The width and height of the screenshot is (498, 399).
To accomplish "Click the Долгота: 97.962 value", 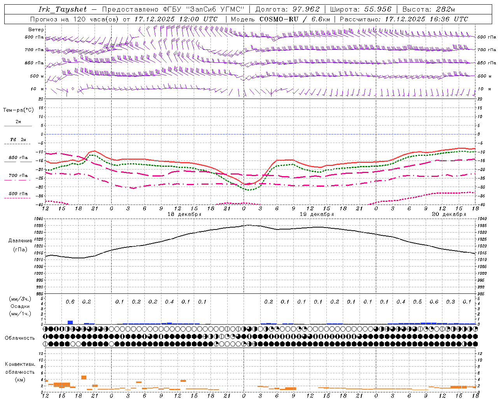I will click(x=288, y=9).
